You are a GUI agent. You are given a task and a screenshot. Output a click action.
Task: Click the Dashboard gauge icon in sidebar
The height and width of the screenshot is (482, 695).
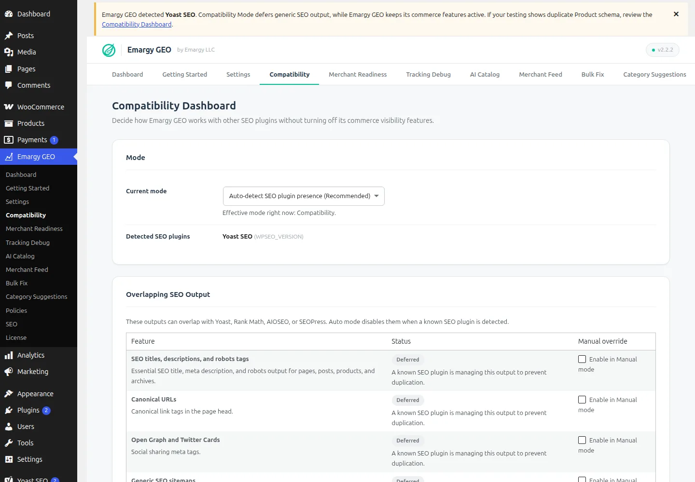coord(9,14)
